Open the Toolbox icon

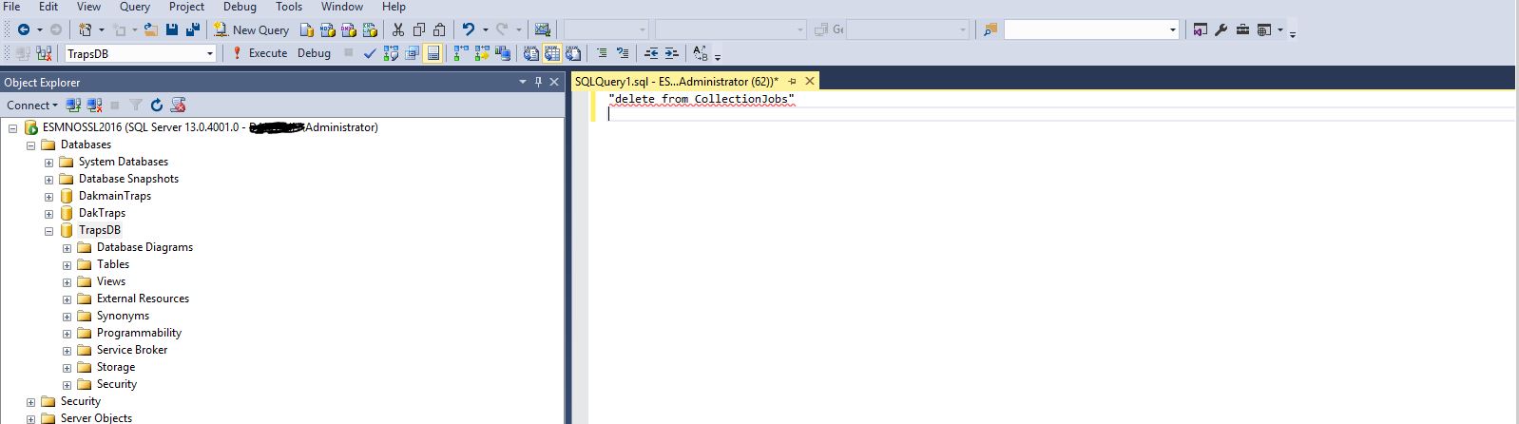(1241, 29)
